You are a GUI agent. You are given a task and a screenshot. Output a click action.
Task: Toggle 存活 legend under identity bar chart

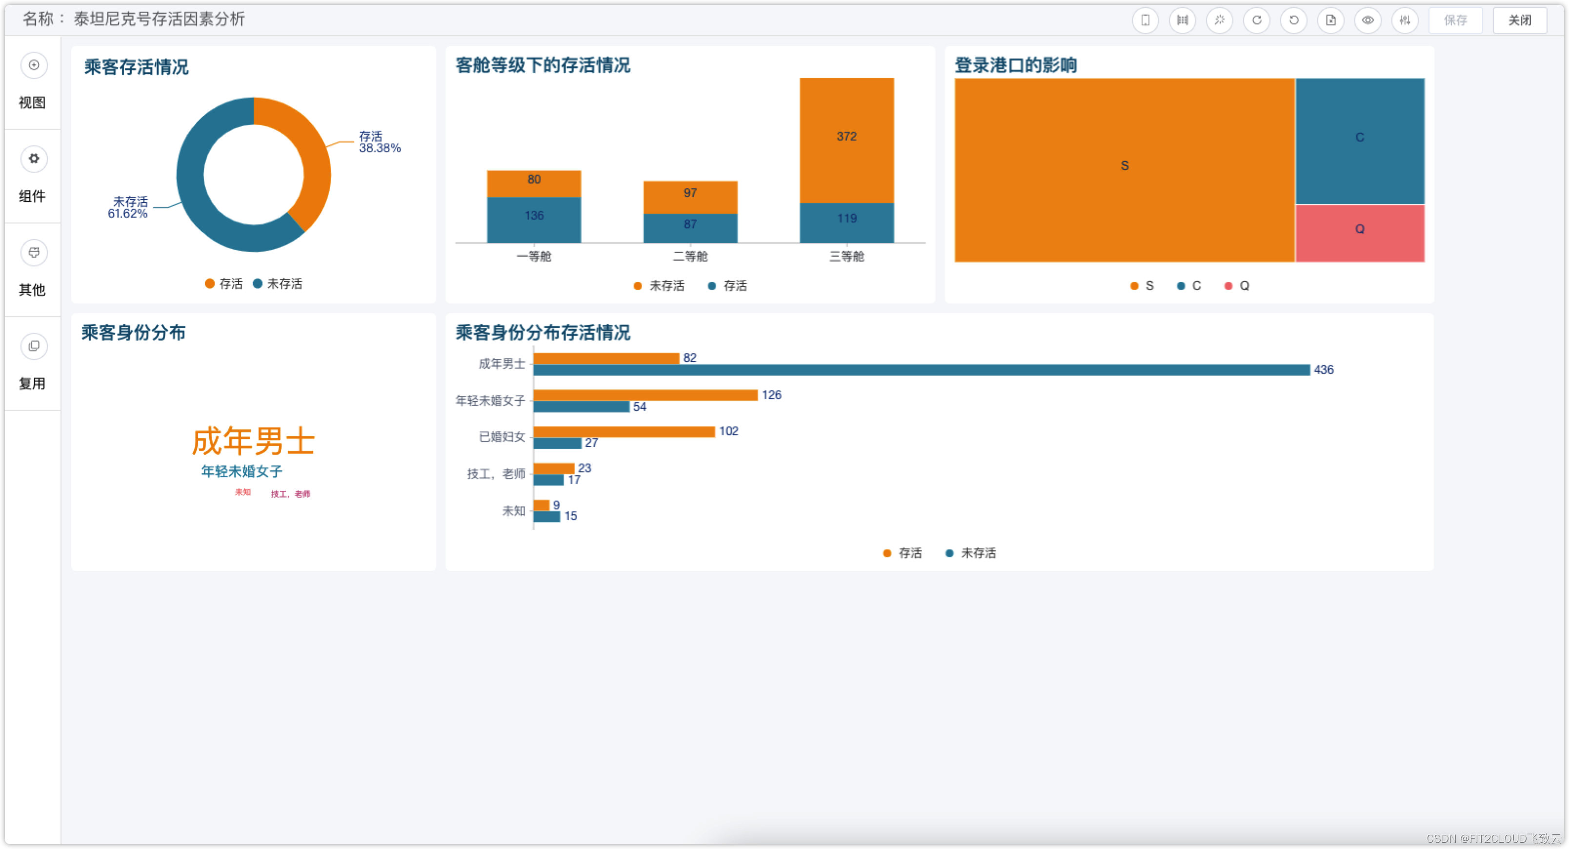903,554
